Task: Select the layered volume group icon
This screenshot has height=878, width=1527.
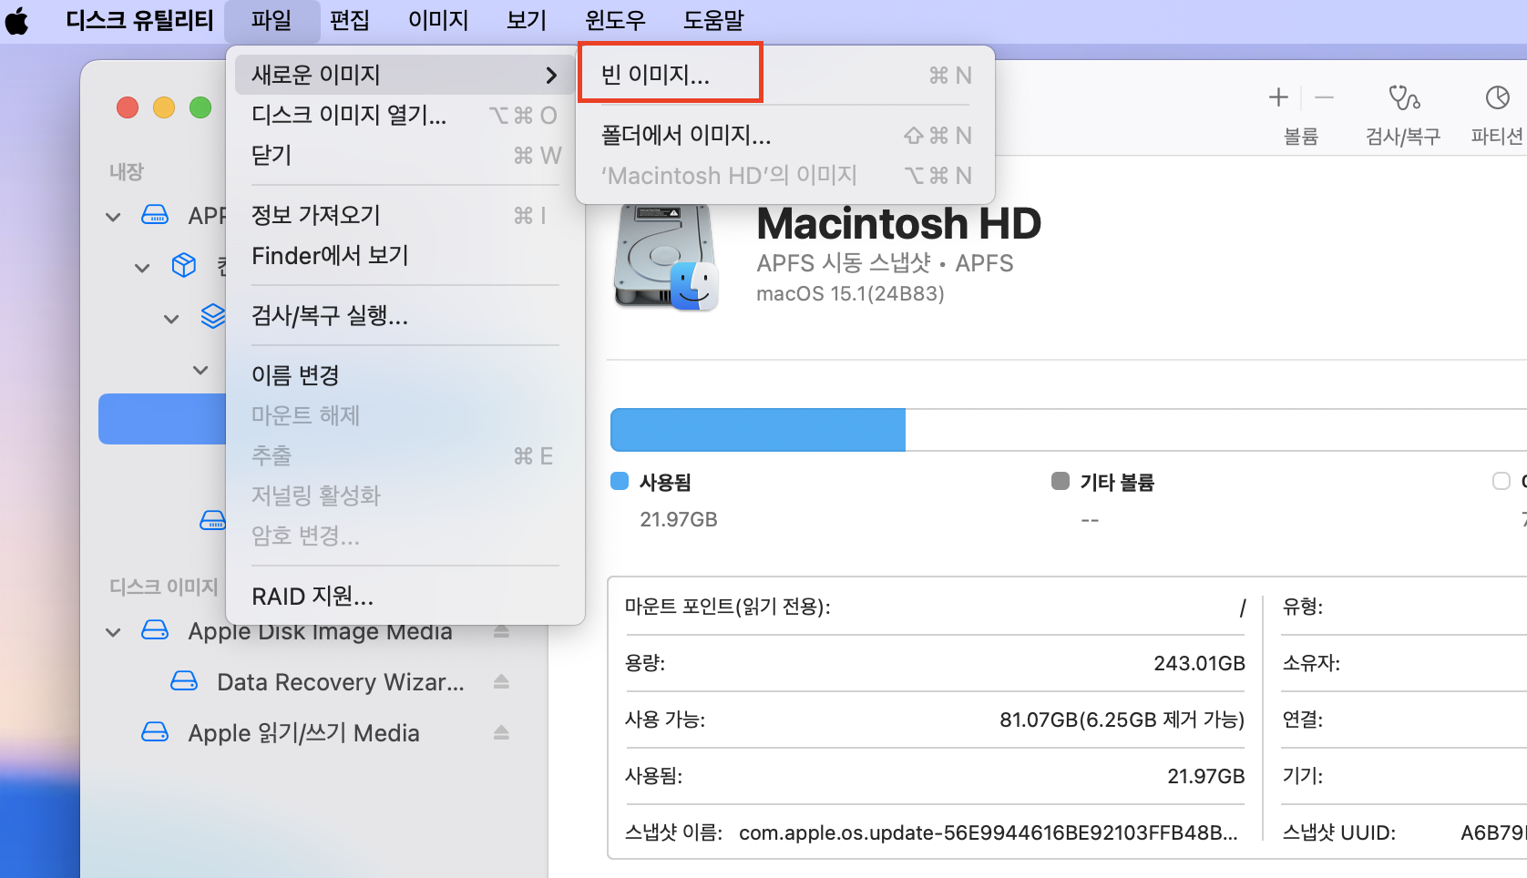Action: pyautogui.click(x=213, y=316)
